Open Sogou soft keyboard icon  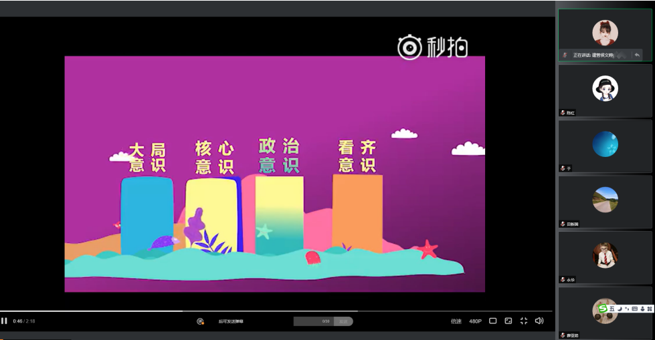click(634, 309)
